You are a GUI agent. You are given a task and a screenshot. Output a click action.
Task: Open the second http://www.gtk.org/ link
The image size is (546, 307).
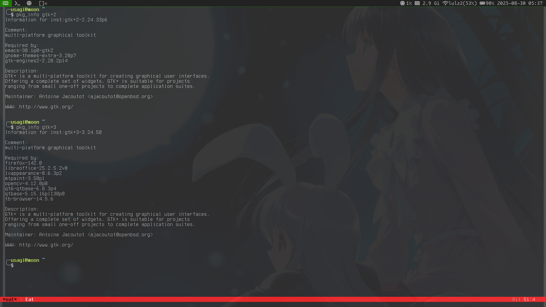pos(46,245)
